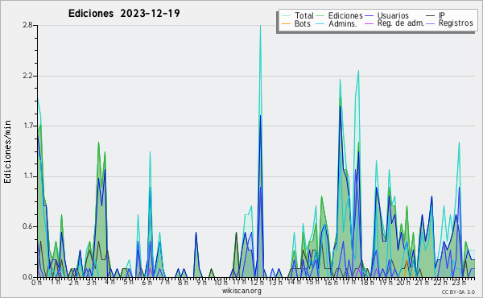Click the 0.0 y-axis value
The image size is (483, 298).
pos(27,277)
